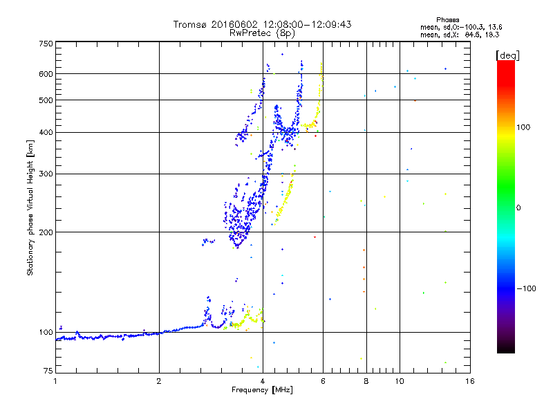Click the x-axis tick label '16'
553x415 pixels.
[470, 381]
